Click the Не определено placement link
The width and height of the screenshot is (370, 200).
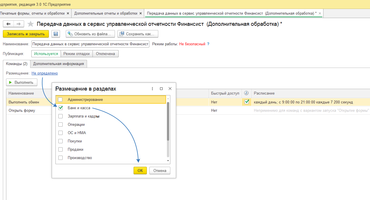pos(45,73)
